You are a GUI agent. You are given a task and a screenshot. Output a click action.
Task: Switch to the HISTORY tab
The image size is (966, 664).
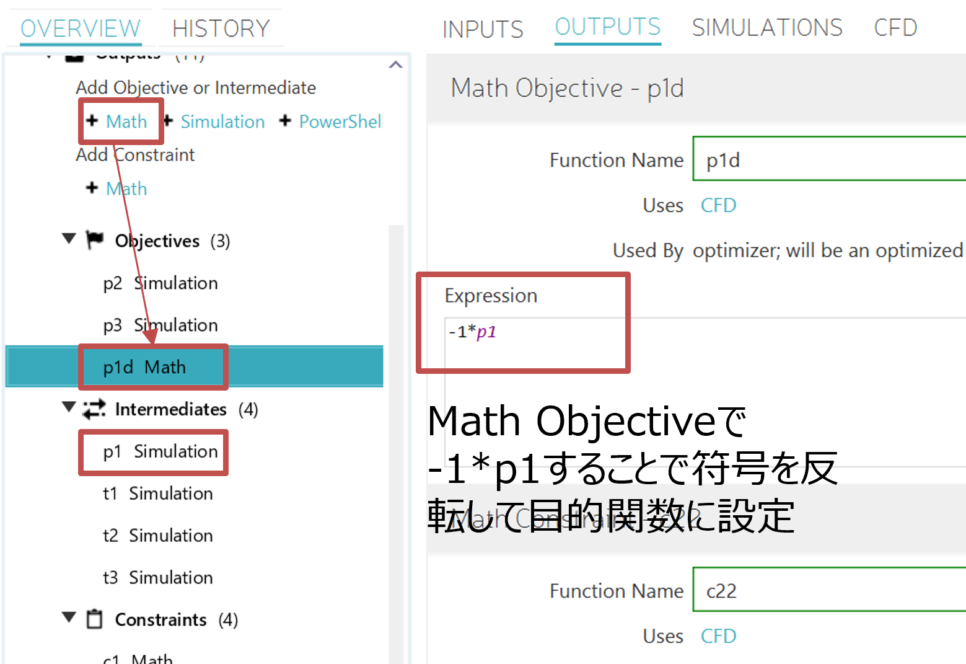point(221,29)
